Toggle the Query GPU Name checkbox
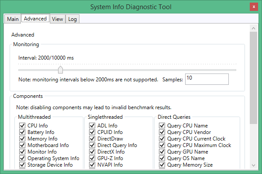Viewport: 262px width, 174px height. click(x=162, y=152)
